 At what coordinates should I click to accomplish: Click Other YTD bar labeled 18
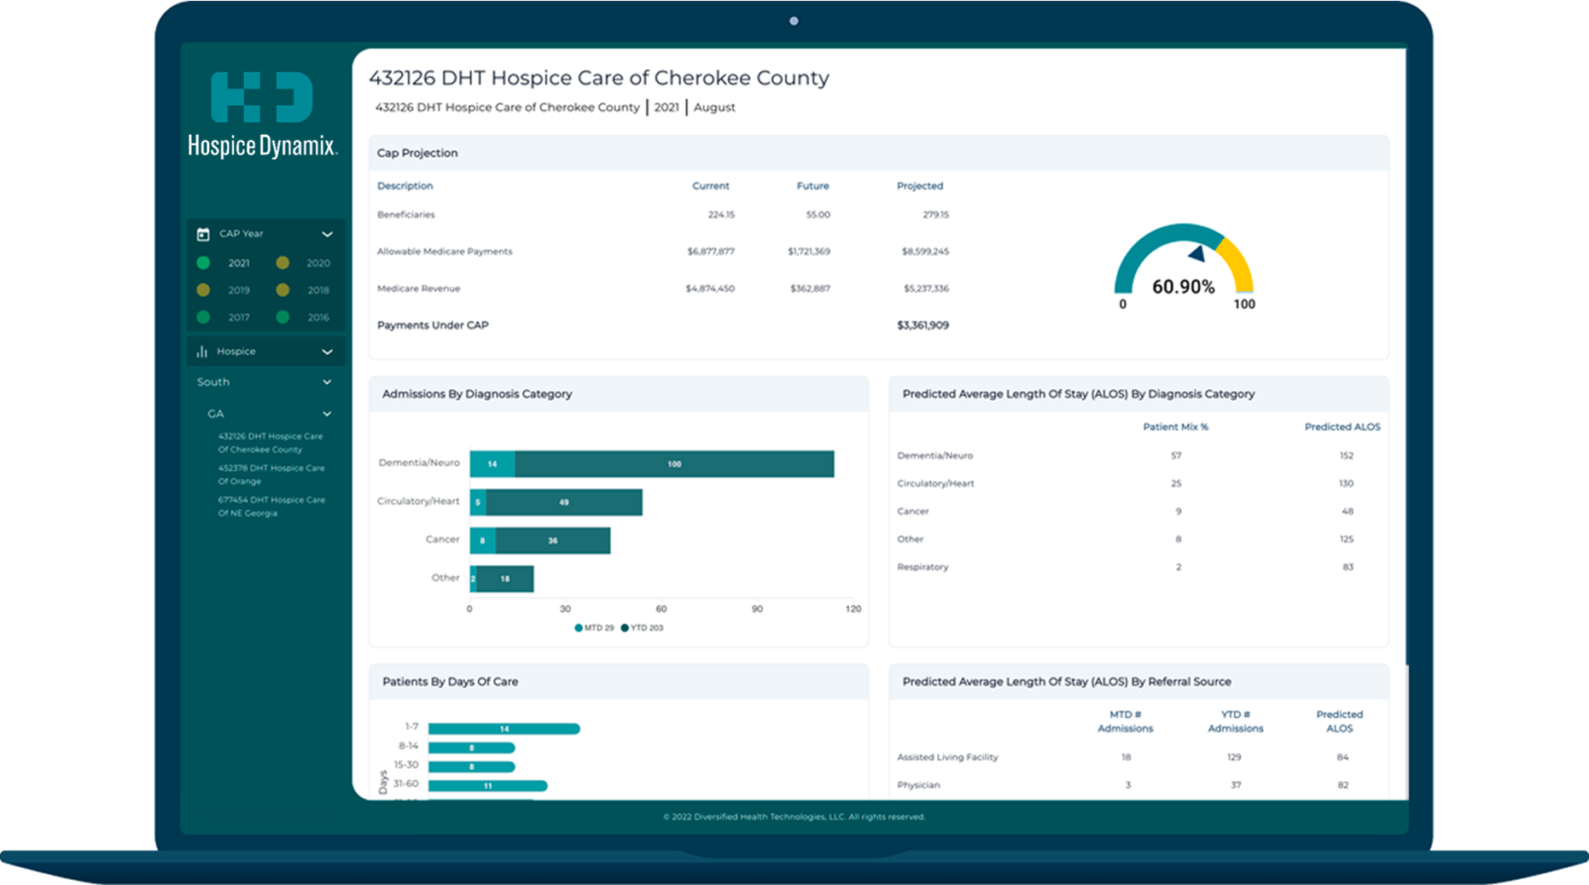[505, 579]
